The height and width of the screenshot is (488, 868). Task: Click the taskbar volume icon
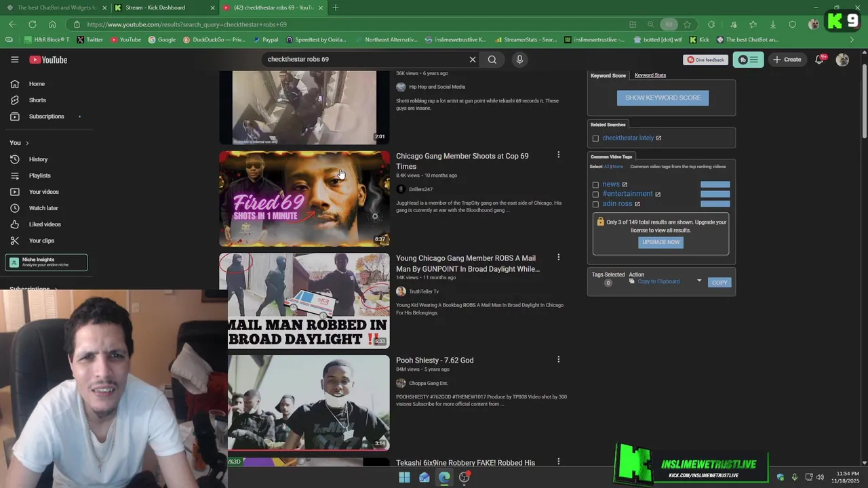[x=820, y=477]
